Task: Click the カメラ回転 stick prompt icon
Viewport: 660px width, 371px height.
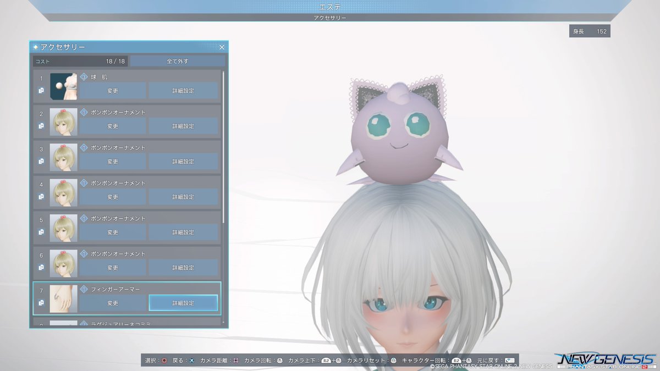Action: [x=279, y=361]
